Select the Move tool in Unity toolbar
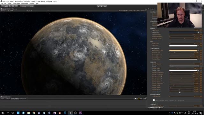 pyautogui.click(x=6, y=6)
